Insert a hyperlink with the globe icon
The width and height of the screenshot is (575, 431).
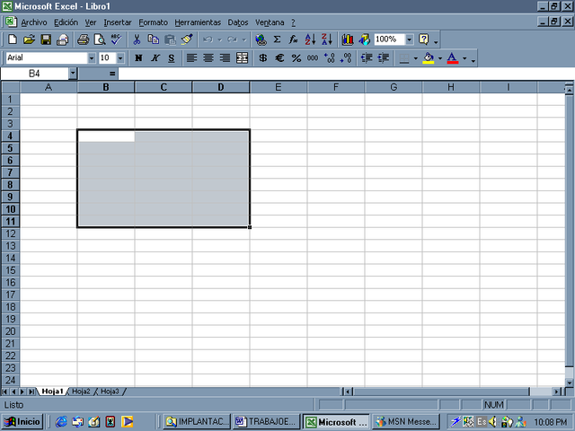[261, 40]
